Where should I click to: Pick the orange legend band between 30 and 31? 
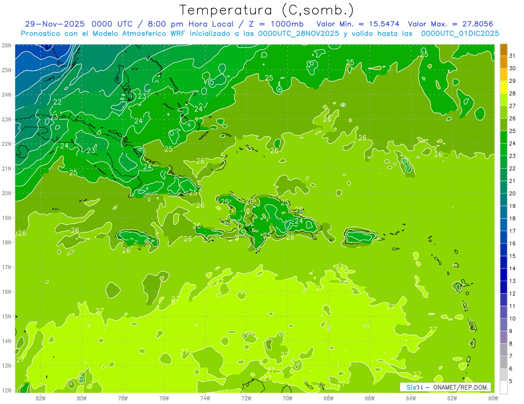pyautogui.click(x=503, y=62)
